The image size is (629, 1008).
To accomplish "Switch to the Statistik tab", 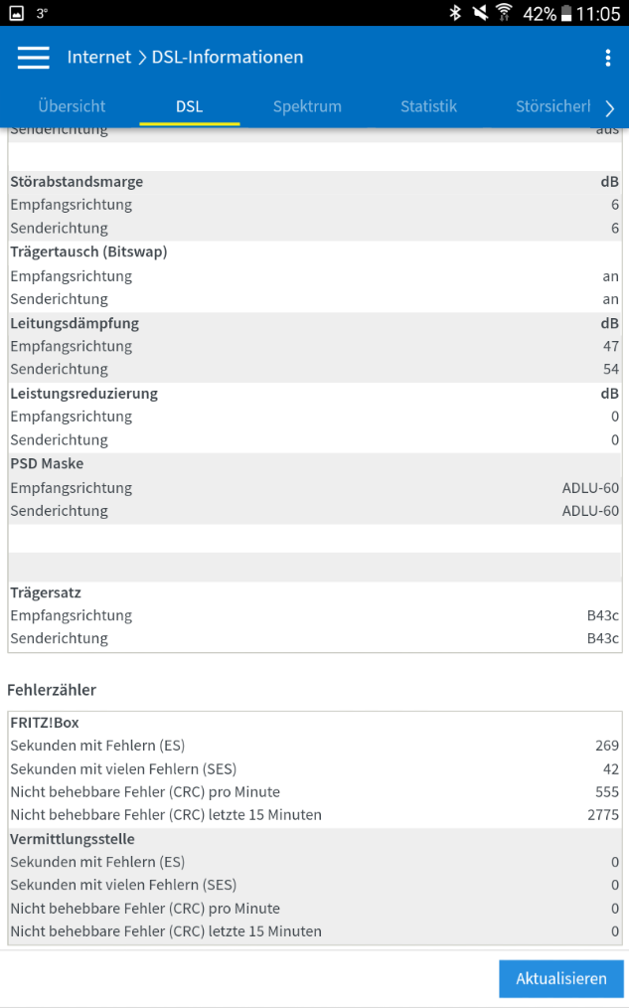I will (428, 106).
